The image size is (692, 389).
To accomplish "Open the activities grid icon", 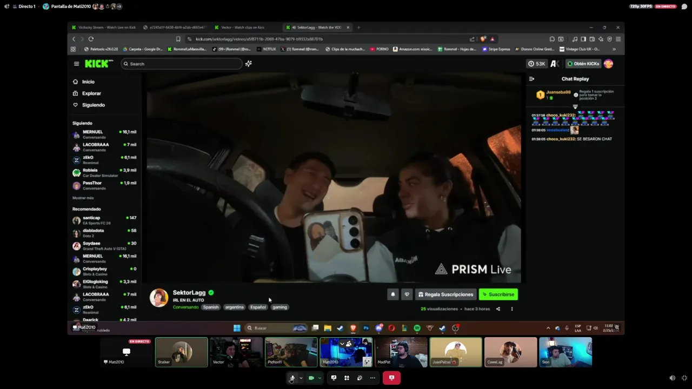I will pos(347,378).
